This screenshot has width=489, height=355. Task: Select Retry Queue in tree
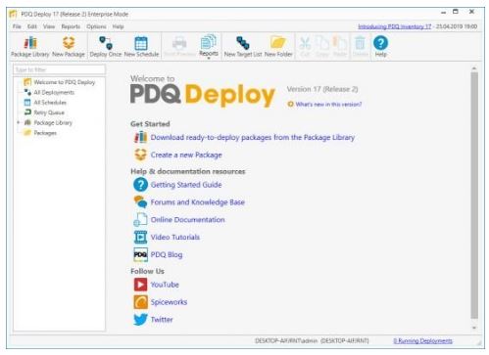pyautogui.click(x=49, y=112)
